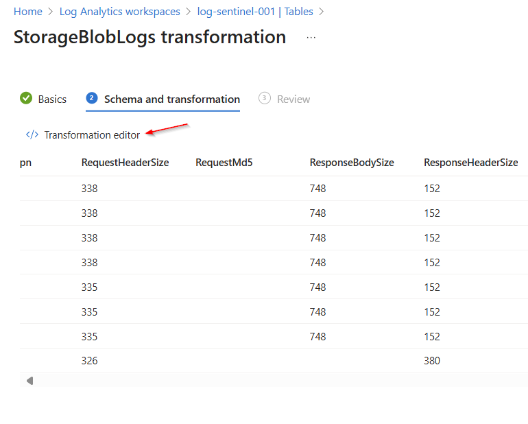Click the RequestHeaderSize column header
Image resolution: width=528 pixels, height=424 pixels.
pos(125,163)
